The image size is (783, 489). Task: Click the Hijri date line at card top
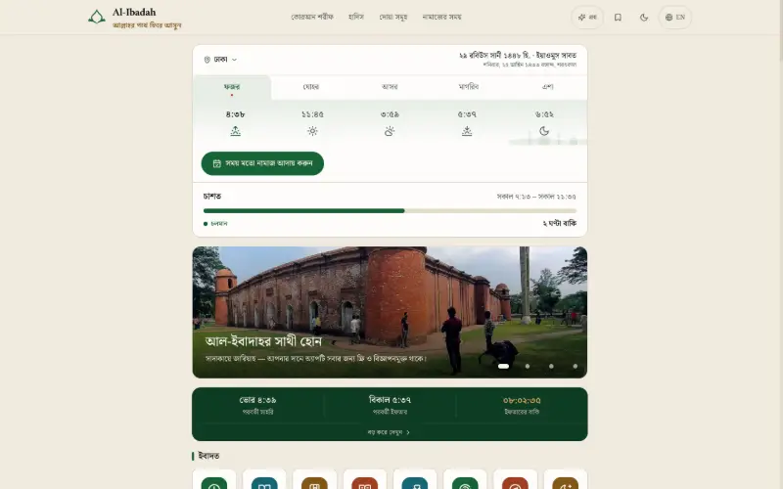pyautogui.click(x=518, y=56)
